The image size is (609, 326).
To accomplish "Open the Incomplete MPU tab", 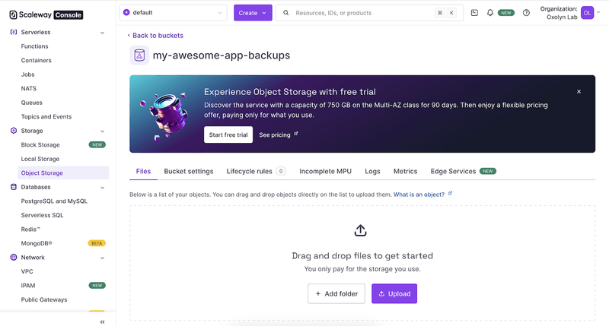I will (326, 171).
